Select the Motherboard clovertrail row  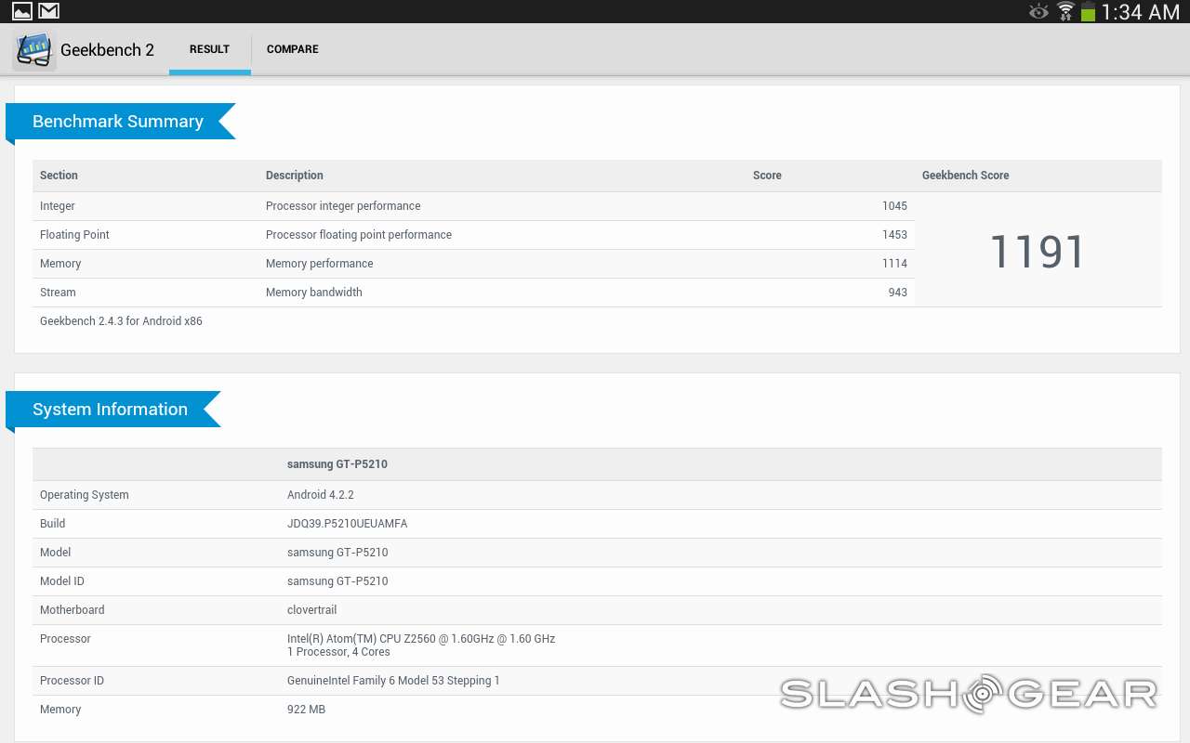[595, 610]
